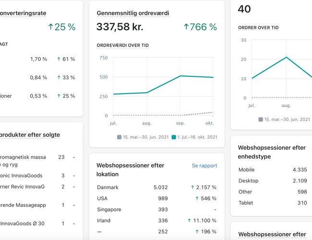Click Danmark session count 5.032
The height and width of the screenshot is (240, 312).
[161, 187]
